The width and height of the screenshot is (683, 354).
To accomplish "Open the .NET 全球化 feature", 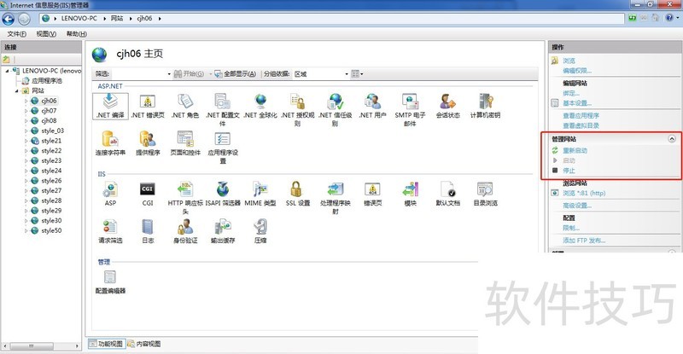I will (x=260, y=107).
